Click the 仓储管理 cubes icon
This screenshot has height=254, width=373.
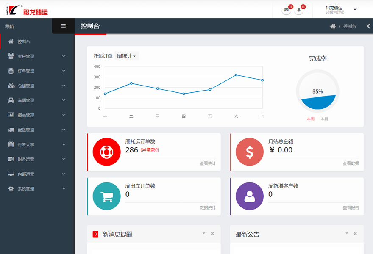(11, 86)
